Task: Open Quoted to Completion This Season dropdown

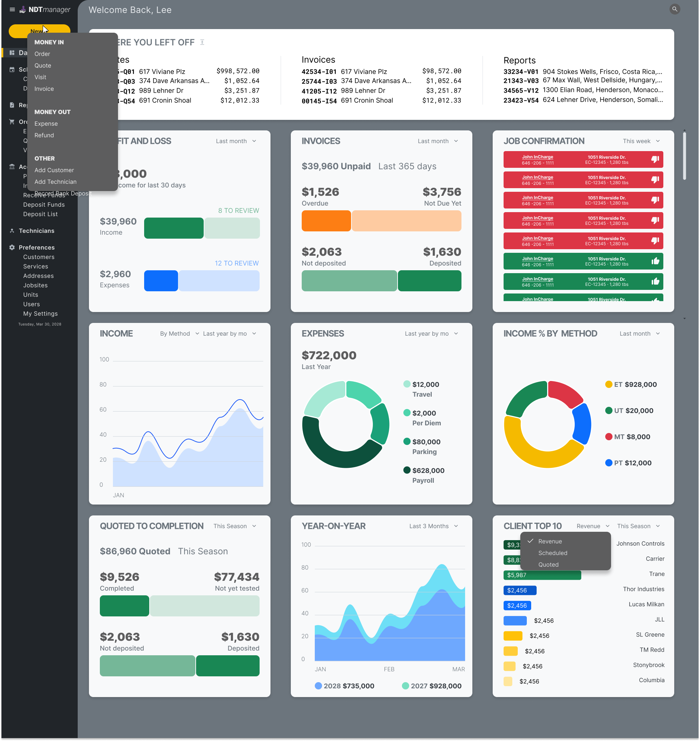Action: (234, 526)
